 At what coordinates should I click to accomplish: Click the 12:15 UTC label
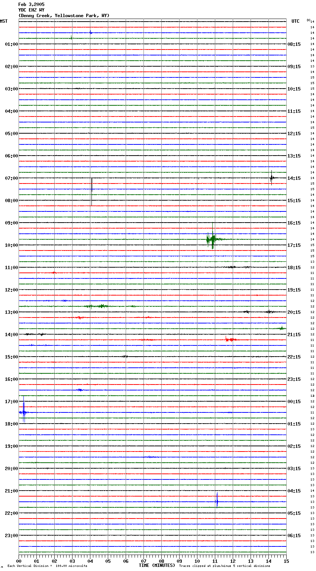(294, 134)
